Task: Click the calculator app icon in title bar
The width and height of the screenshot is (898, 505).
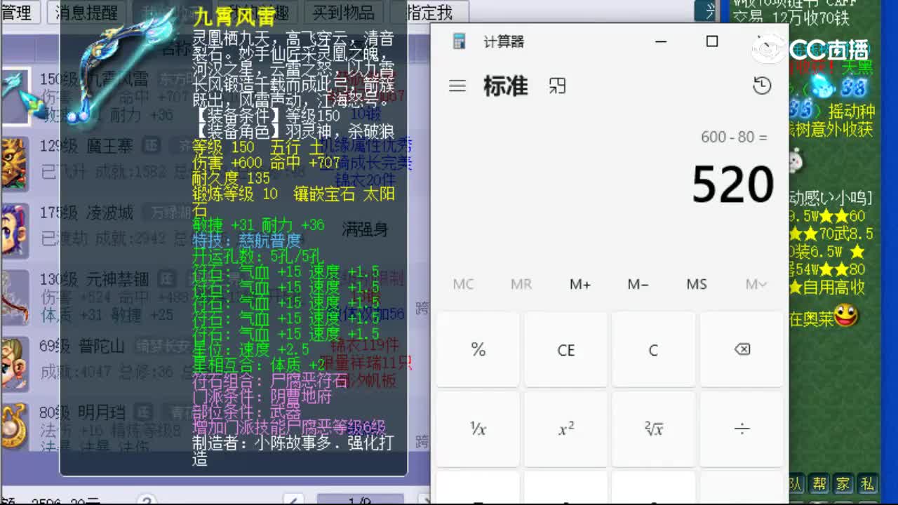Action: tap(460, 41)
